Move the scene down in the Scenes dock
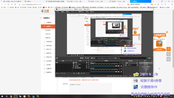Screen dimensions: 174x98 [64, 73]
